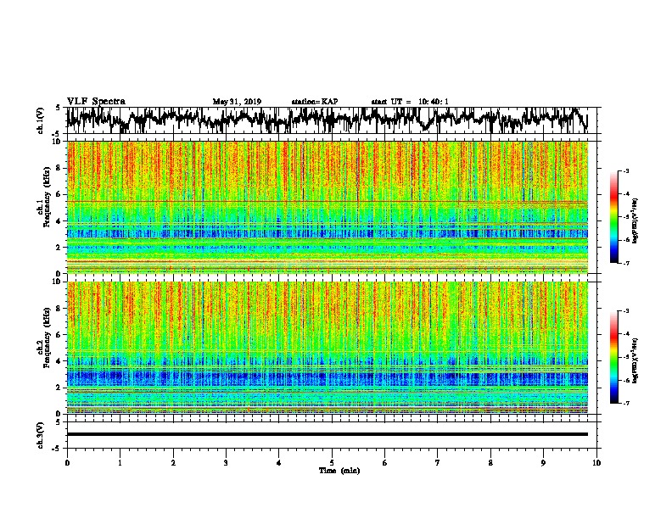672x519 pixels.
Task: Click the "-3" tick on ch.1 color bar
Action: 625,170
